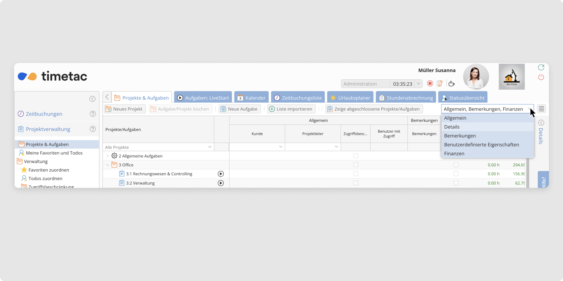
Task: Switch to the Kalender tab
Action: tap(251, 98)
